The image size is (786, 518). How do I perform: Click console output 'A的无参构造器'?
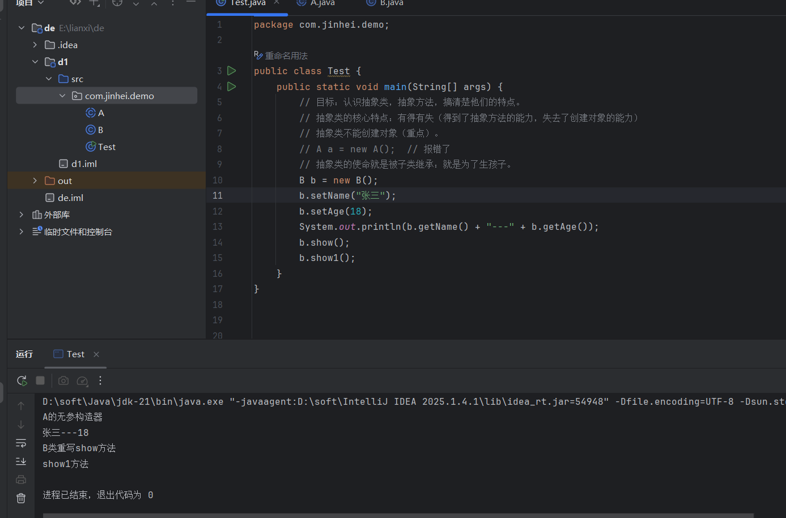point(73,417)
